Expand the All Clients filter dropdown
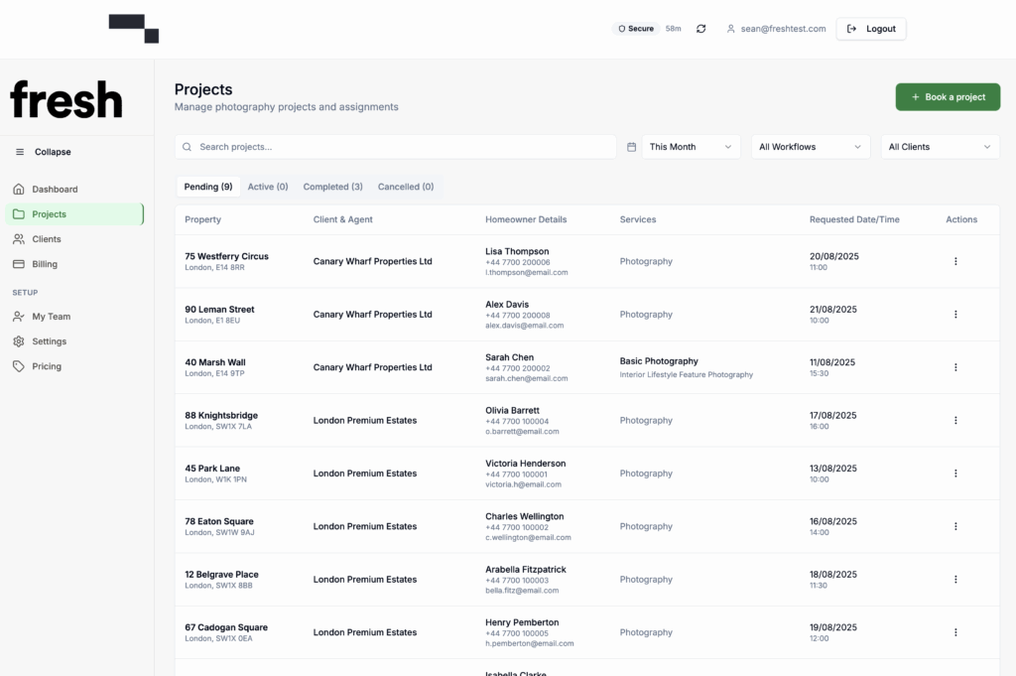The height and width of the screenshot is (676, 1016). [940, 147]
